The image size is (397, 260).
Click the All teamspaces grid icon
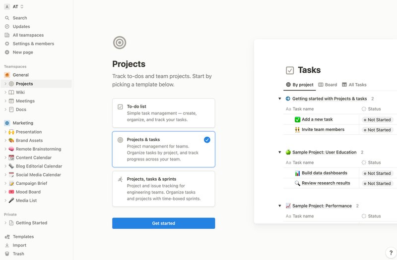pos(7,35)
